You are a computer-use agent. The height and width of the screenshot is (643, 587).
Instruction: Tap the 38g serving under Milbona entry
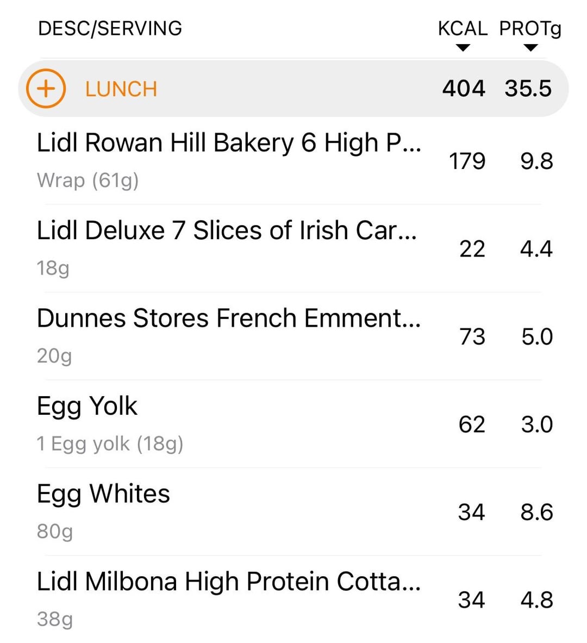[54, 619]
